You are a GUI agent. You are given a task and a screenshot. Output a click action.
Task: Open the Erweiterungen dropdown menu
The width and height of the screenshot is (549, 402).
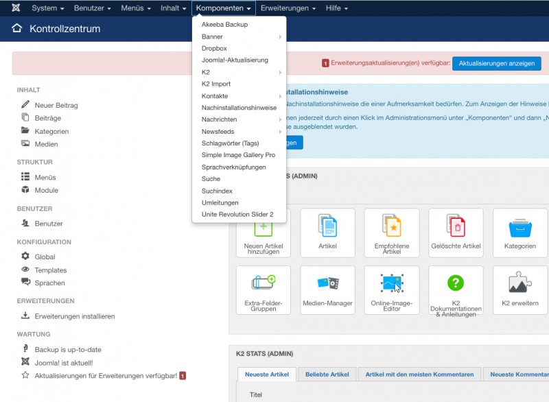point(288,8)
